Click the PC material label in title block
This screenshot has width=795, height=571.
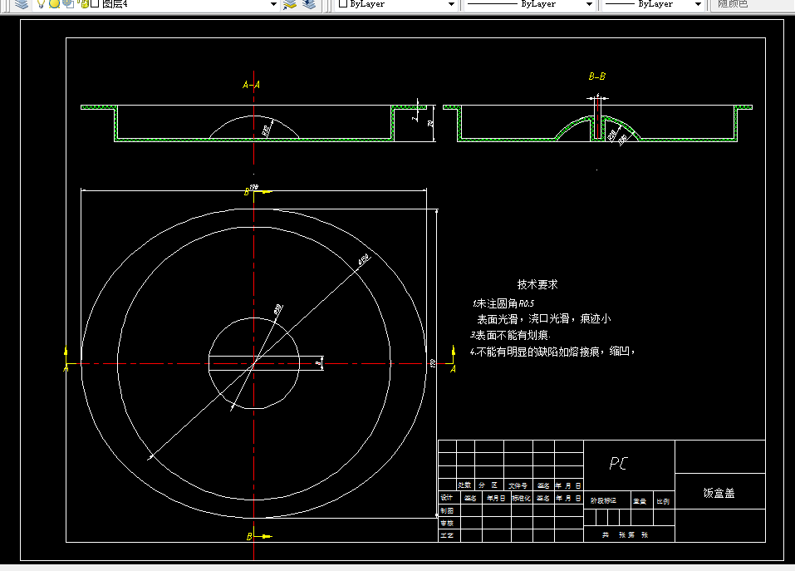[620, 463]
